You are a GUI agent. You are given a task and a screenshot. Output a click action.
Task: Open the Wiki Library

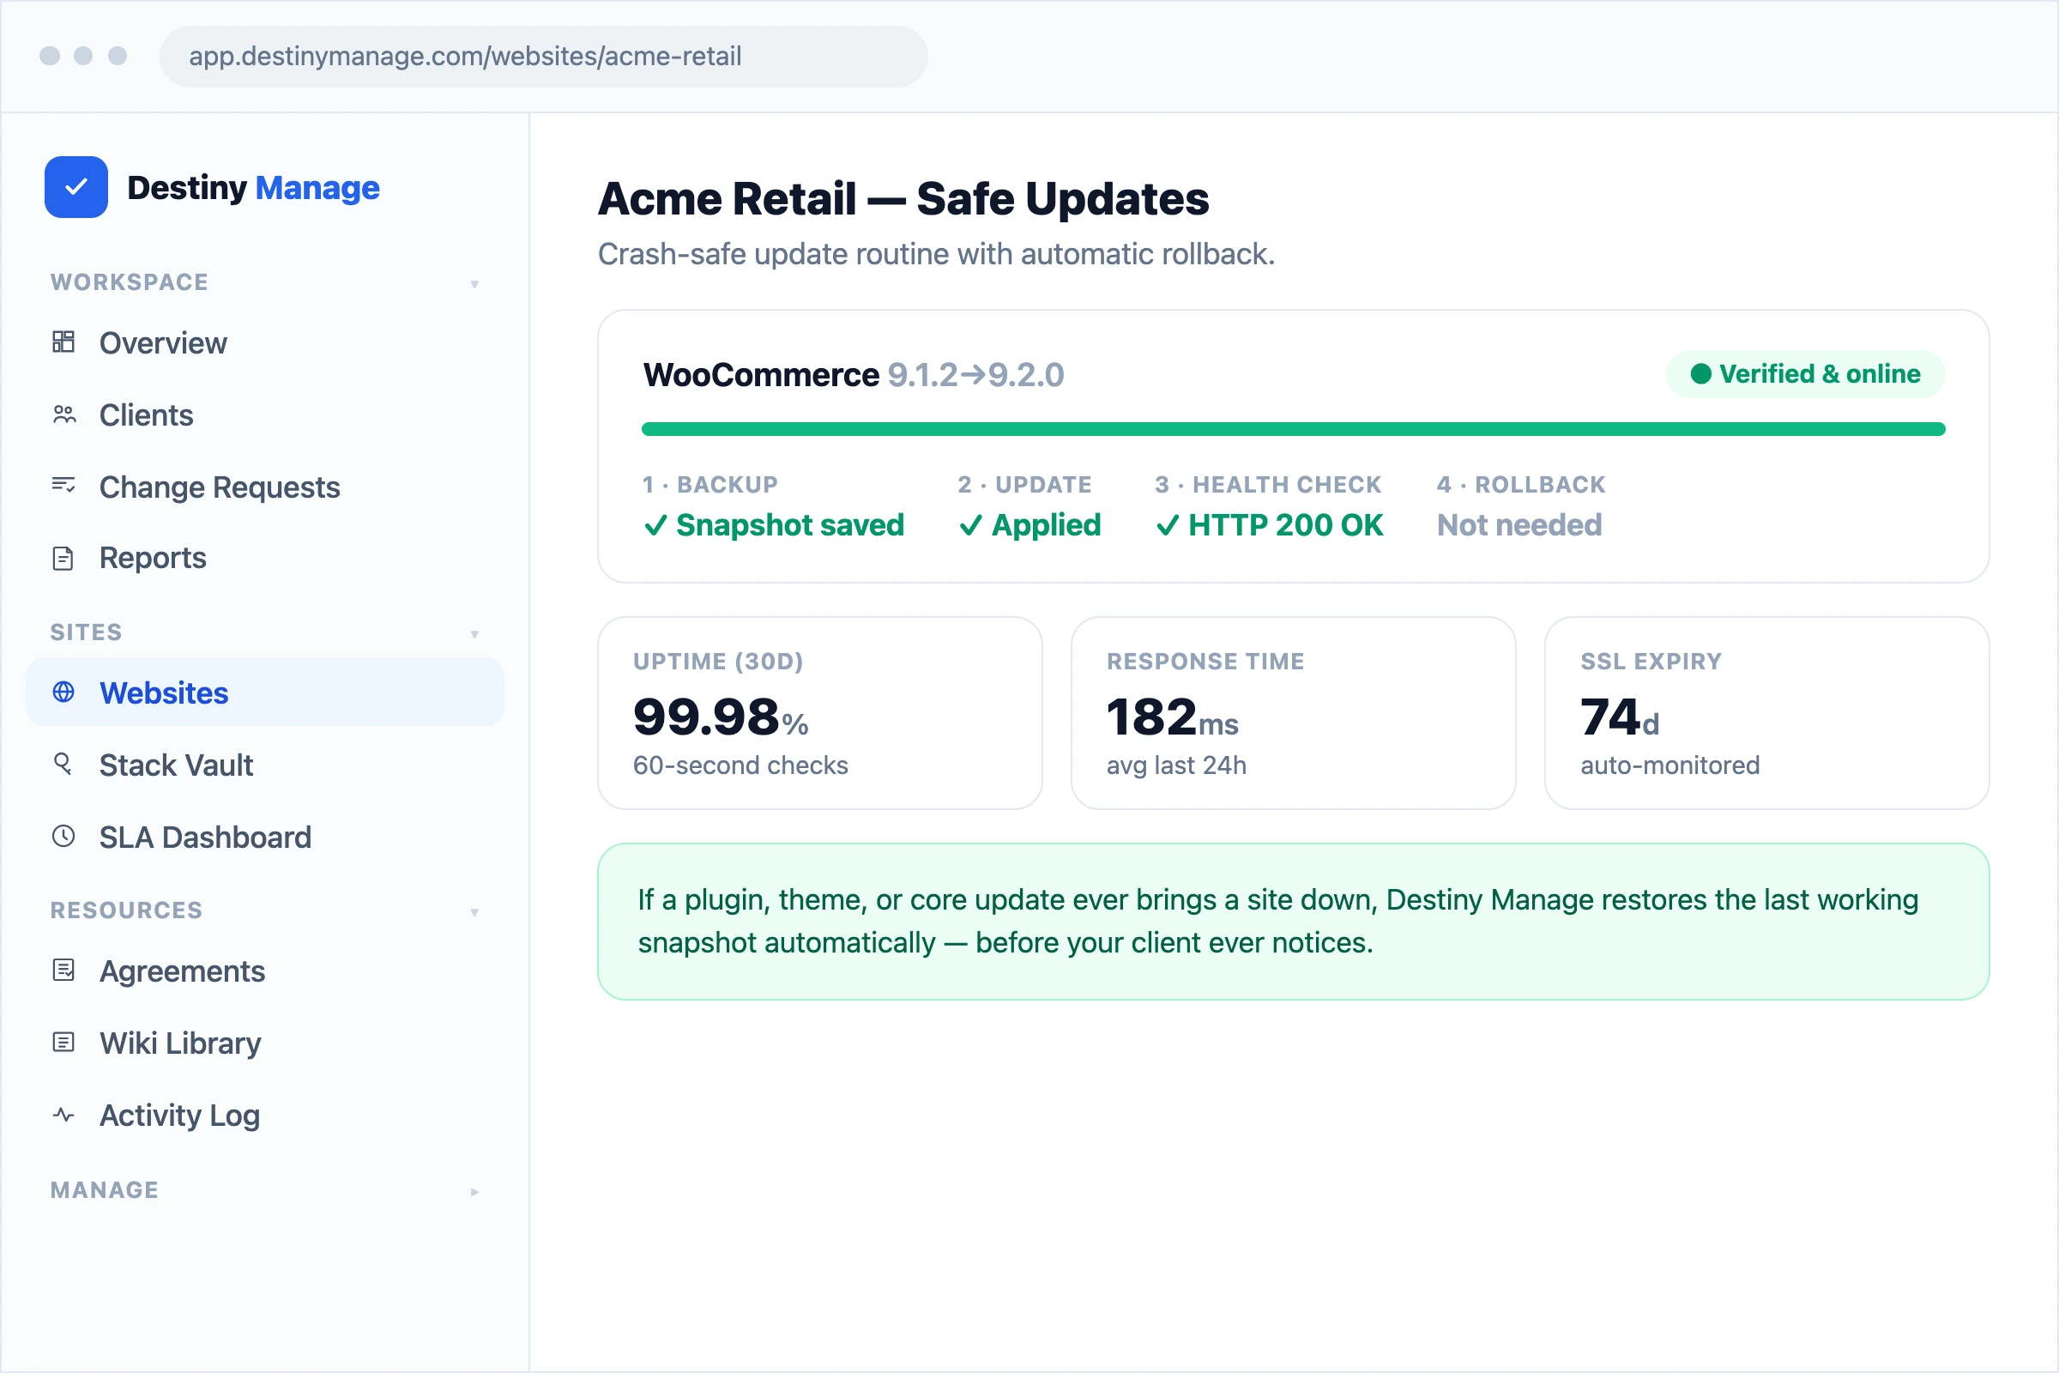(265, 1042)
